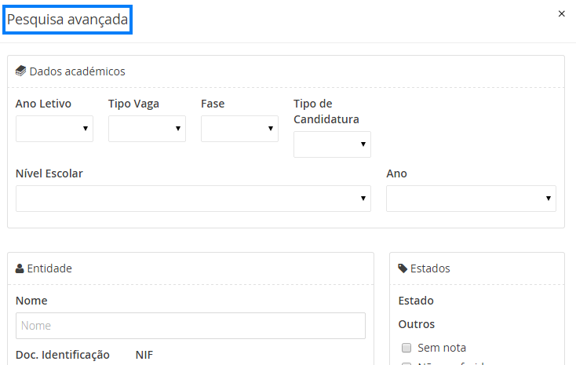This screenshot has width=576, height=365.
Task: Click the NIF field label
Action: pyautogui.click(x=144, y=355)
